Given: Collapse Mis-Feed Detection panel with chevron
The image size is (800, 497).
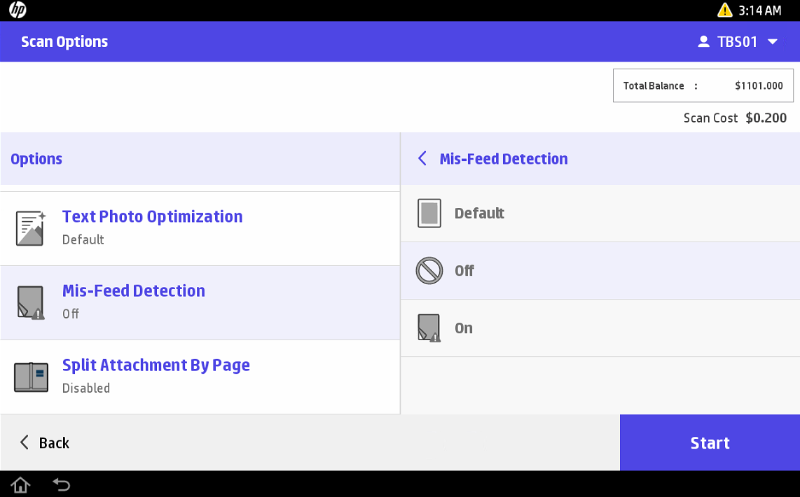Looking at the screenshot, I should click(422, 159).
